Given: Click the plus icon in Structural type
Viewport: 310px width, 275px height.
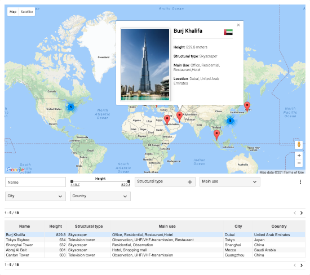Looking at the screenshot, I should tap(190, 182).
